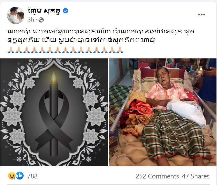Open the page name next to verified badge
The image size is (217, 185).
[44, 11]
